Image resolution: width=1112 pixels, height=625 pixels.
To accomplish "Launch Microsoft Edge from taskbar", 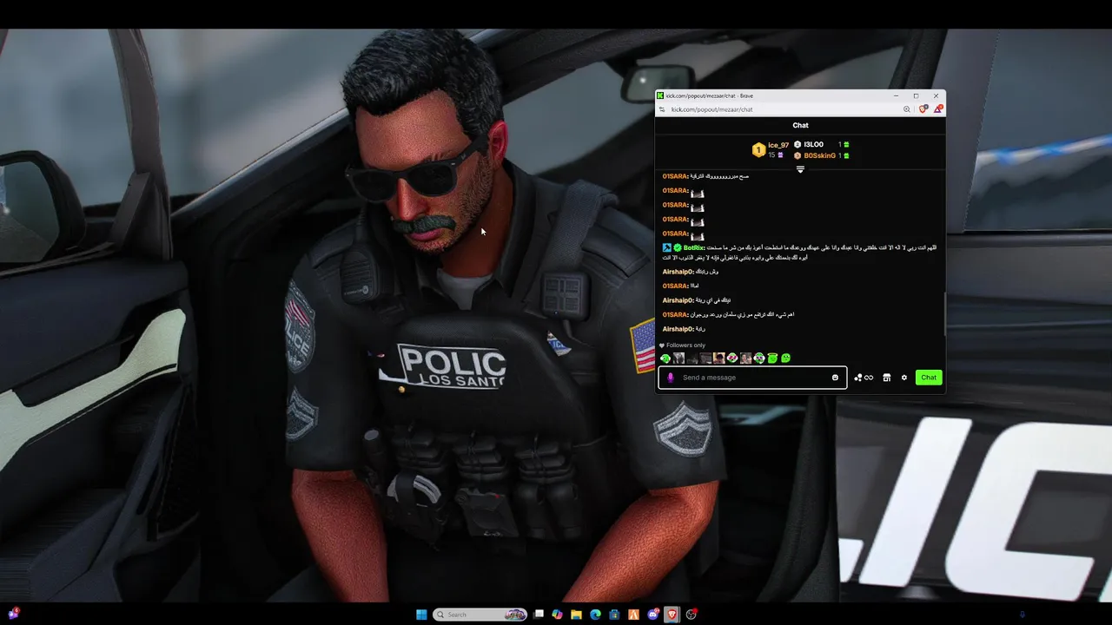I will (x=595, y=615).
